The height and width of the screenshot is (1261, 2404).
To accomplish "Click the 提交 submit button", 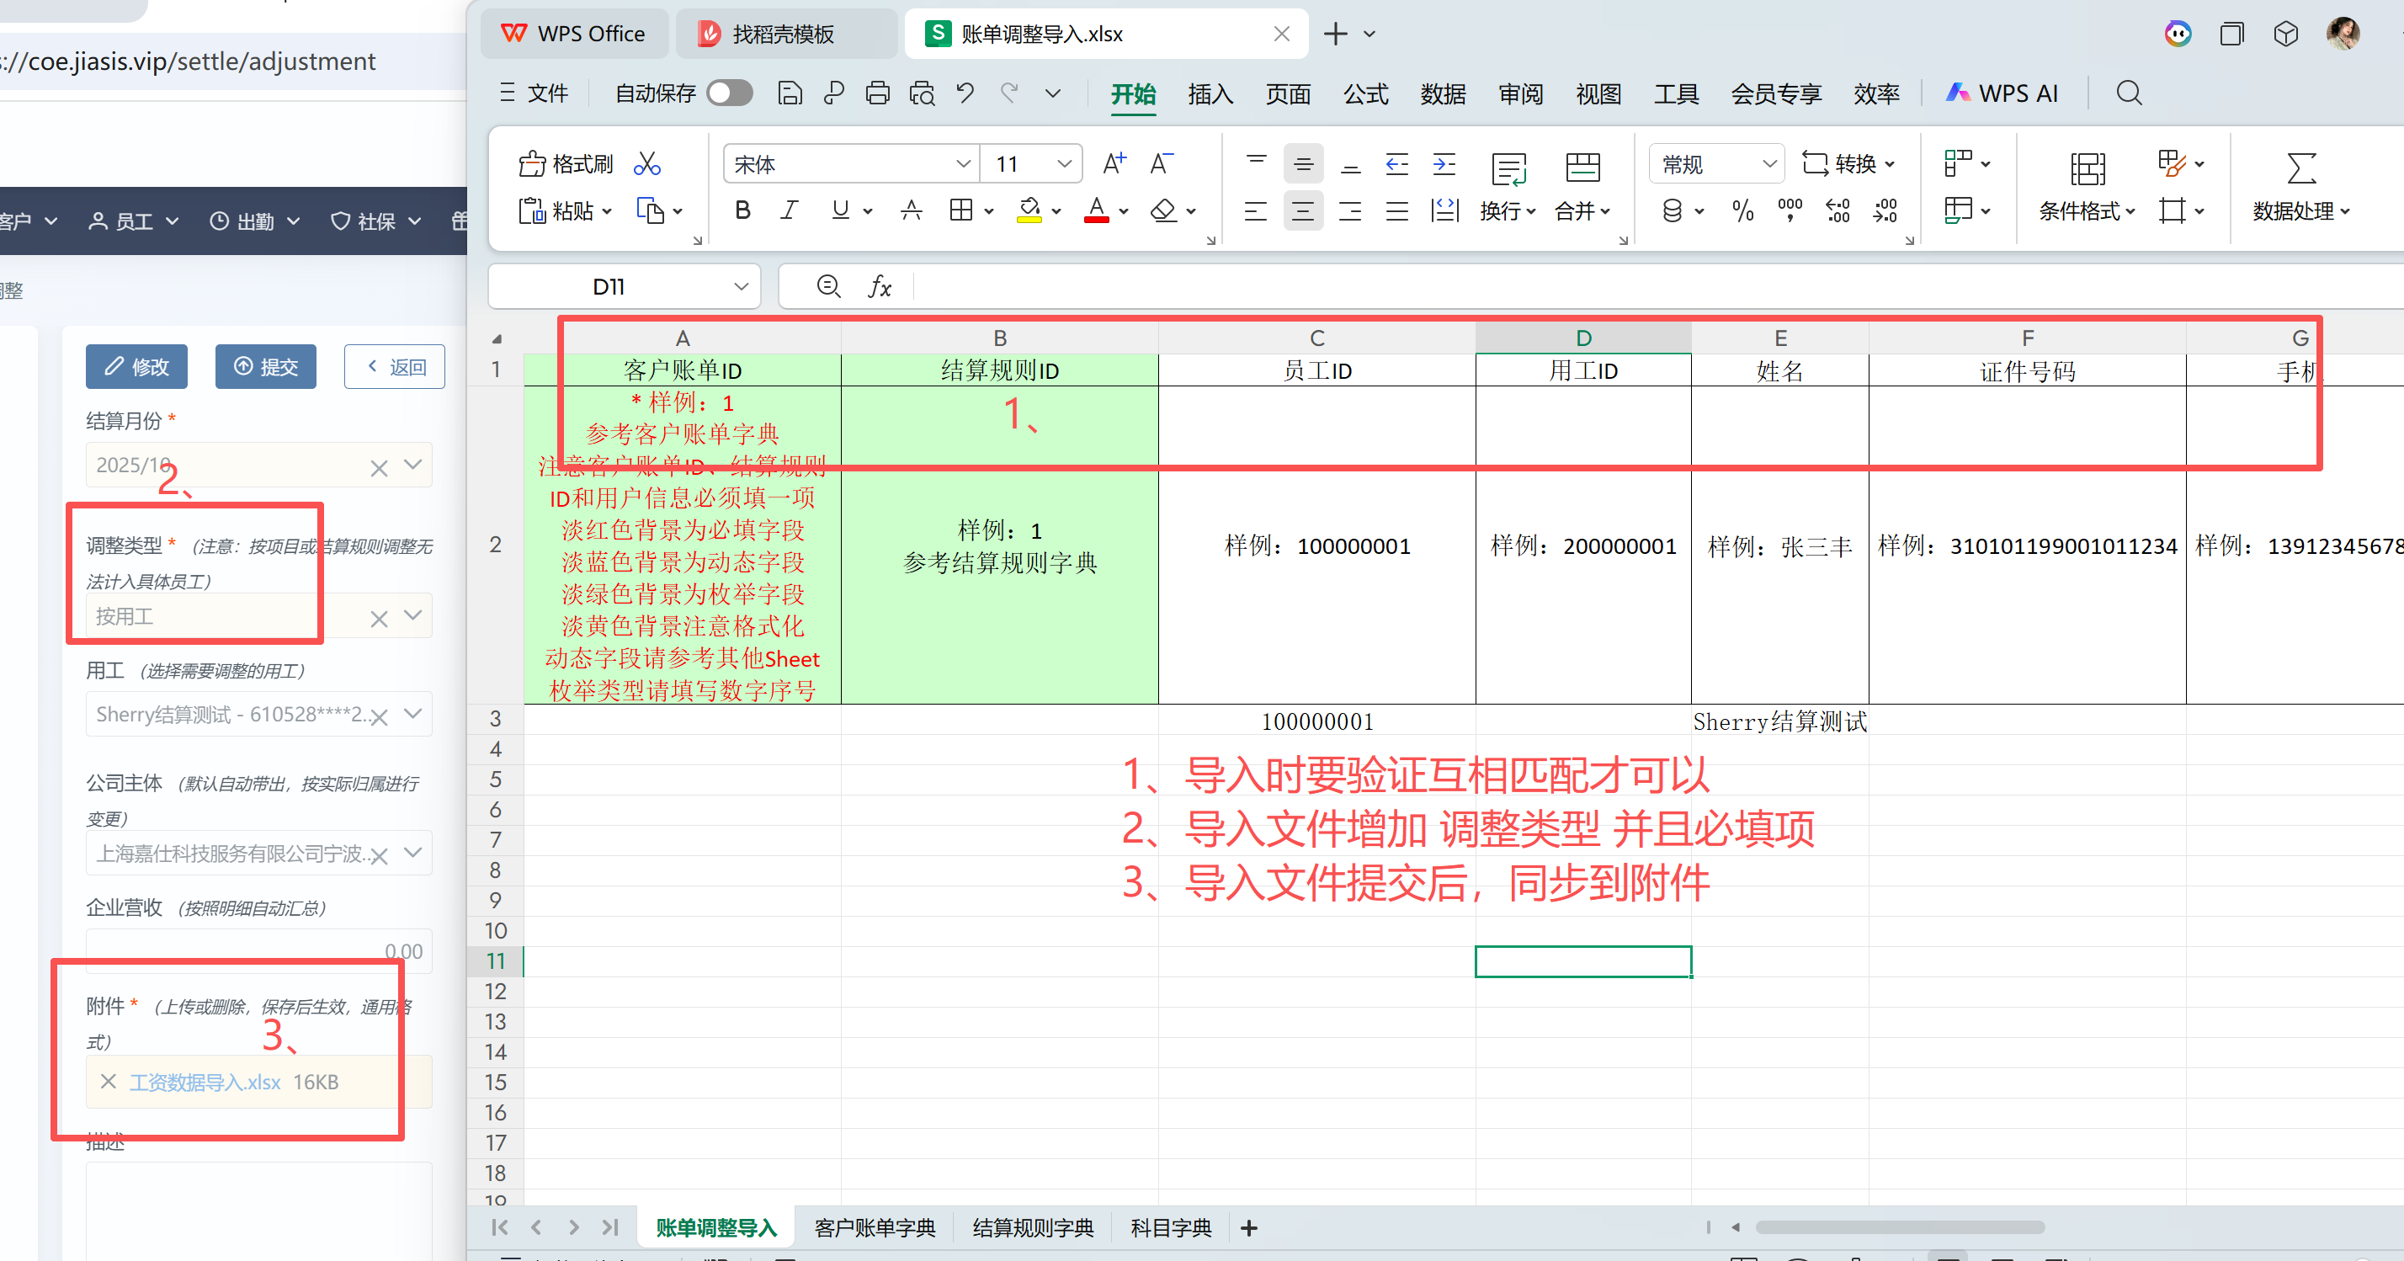I will pyautogui.click(x=266, y=367).
